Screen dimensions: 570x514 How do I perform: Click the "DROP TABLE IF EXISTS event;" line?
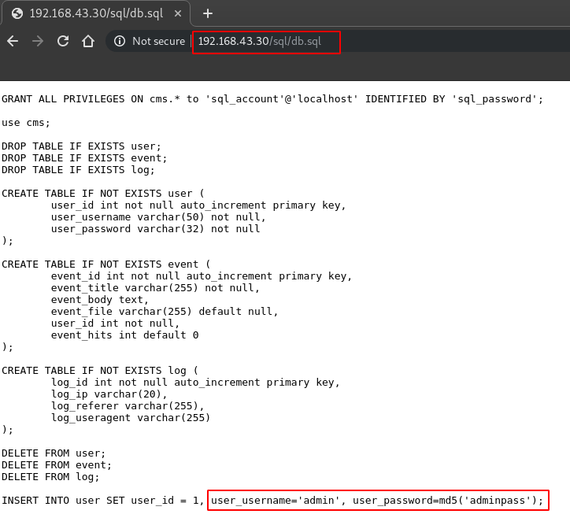84,157
